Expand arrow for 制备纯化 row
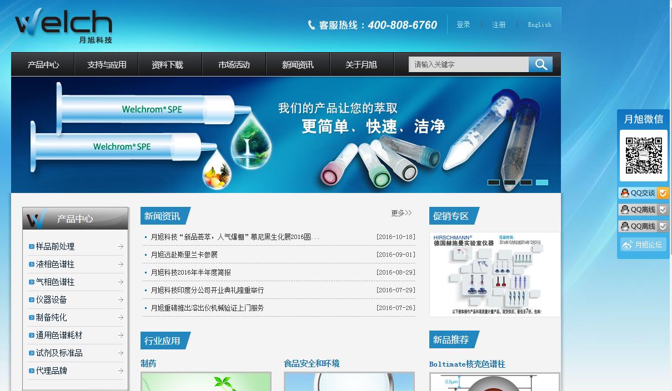 121,317
